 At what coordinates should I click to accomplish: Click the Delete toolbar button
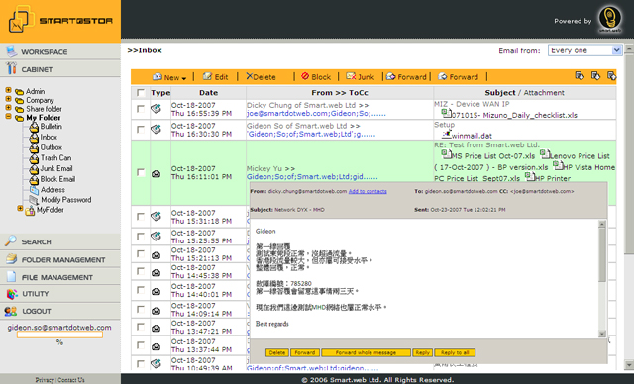point(261,77)
